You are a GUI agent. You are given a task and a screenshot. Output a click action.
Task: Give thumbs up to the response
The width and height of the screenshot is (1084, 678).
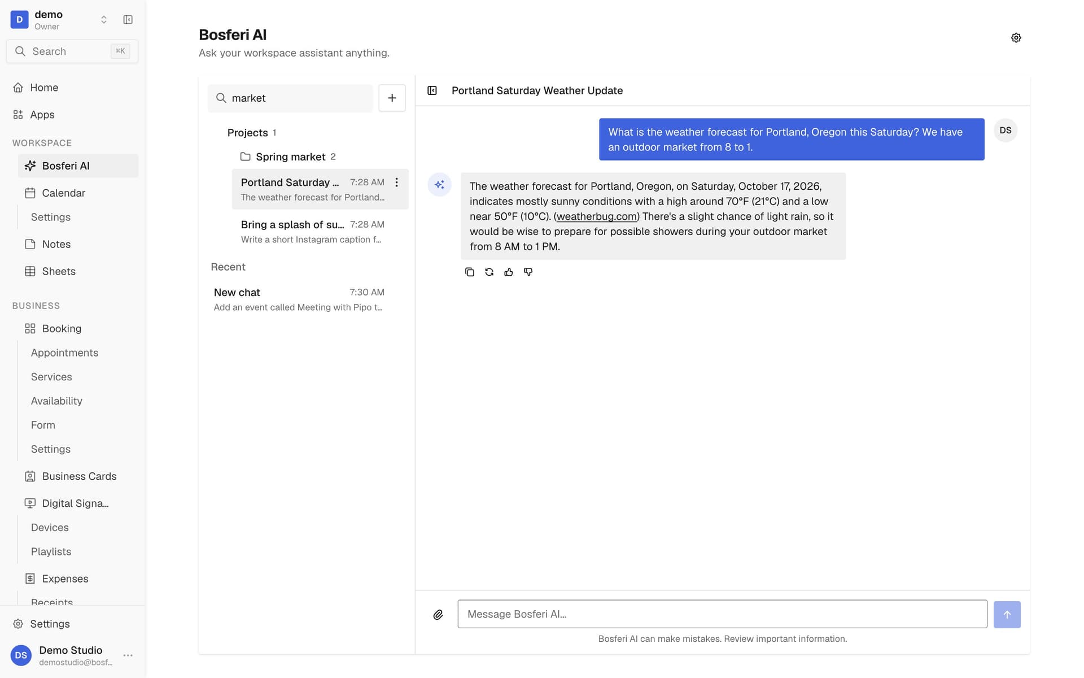(x=509, y=272)
